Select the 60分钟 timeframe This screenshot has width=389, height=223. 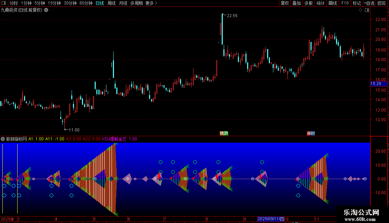point(86,3)
